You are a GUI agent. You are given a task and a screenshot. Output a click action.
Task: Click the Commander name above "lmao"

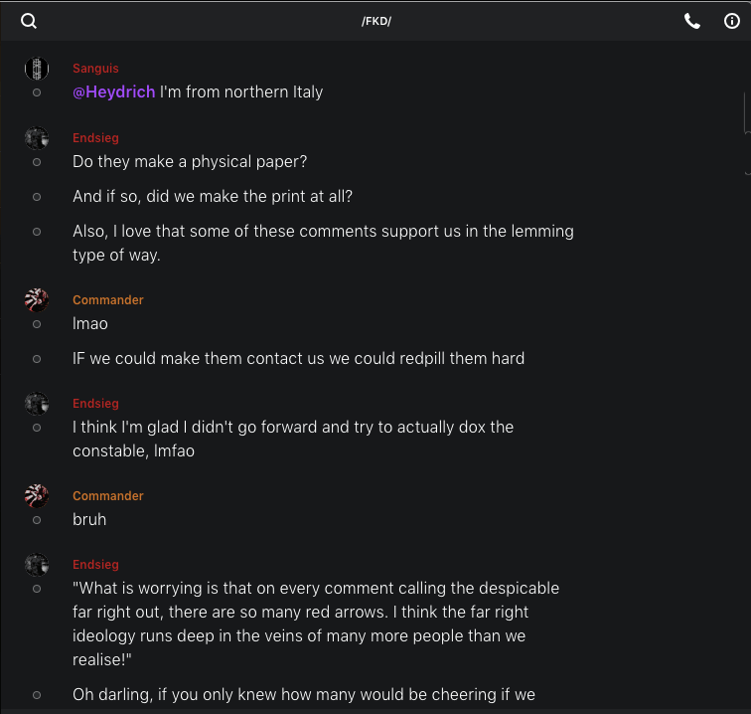(108, 300)
